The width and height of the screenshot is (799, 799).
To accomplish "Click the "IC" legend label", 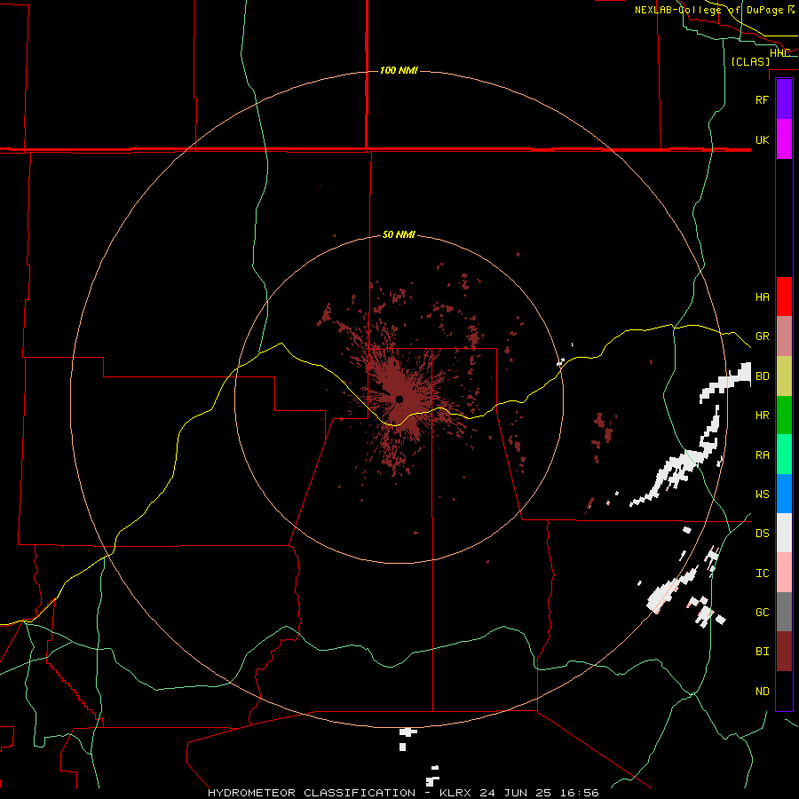I will tap(762, 574).
